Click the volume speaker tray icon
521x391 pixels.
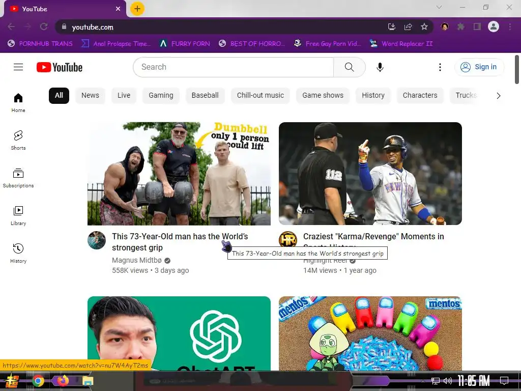[448, 381]
